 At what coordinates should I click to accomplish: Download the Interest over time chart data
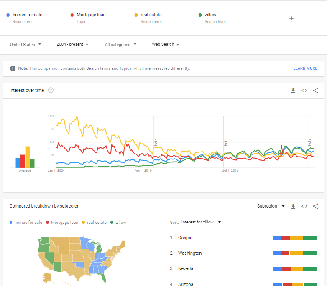coord(293,90)
